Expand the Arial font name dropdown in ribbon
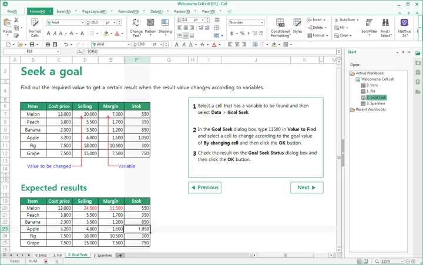 (x=85, y=22)
